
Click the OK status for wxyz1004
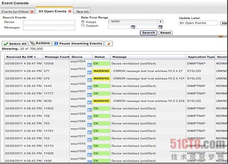[101, 63]
